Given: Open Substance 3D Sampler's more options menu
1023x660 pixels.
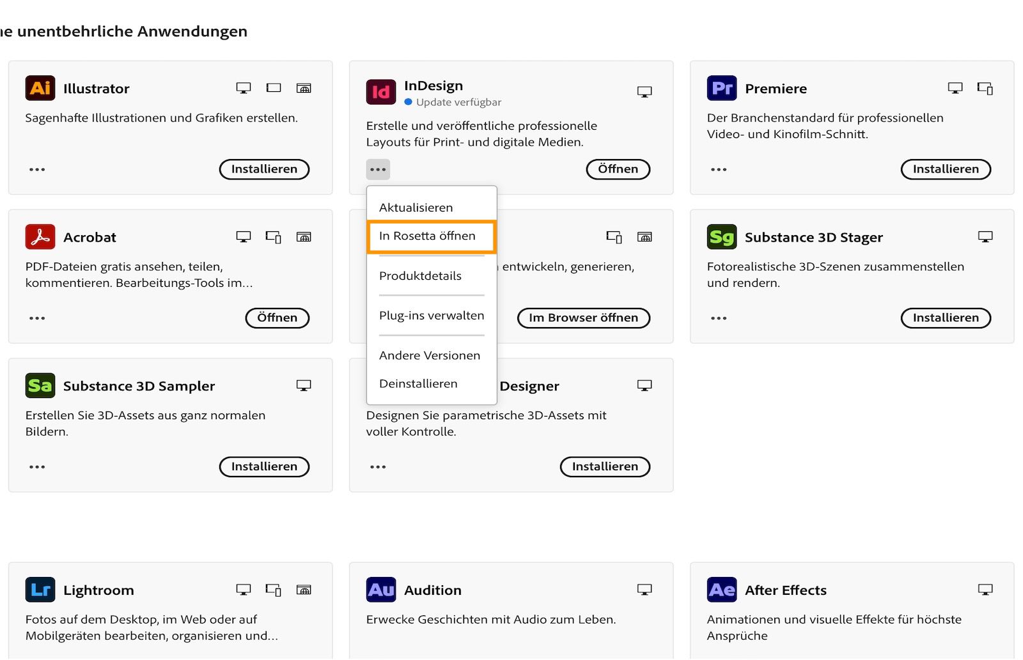Looking at the screenshot, I should 37,467.
